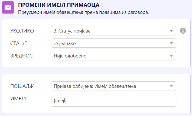This screenshot has width=192, height=116.
Task: Click the 'Је једнако' selected value text
Action: tap(66, 43)
